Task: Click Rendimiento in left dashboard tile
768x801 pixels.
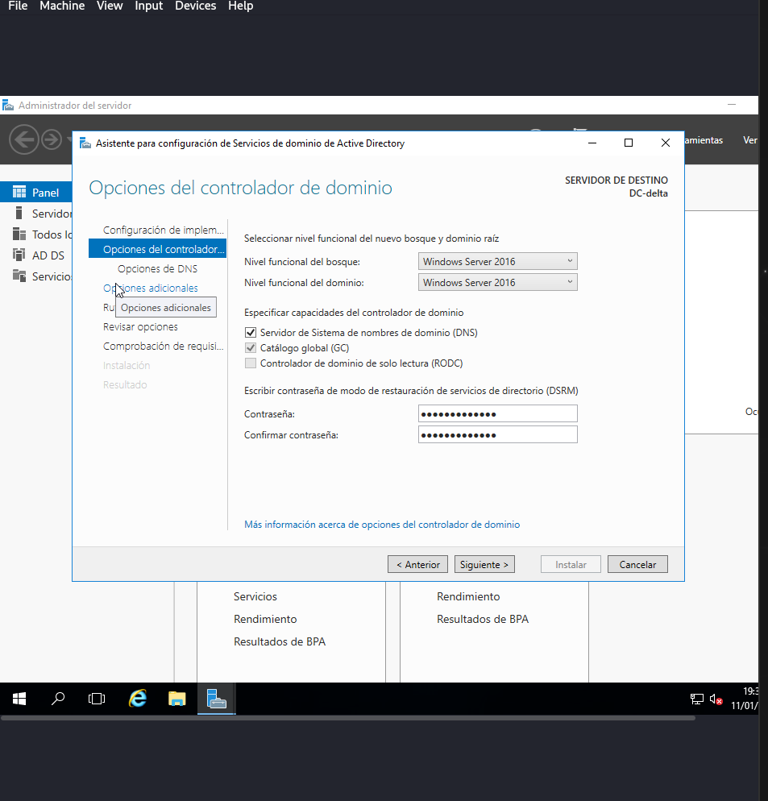Action: [265, 619]
